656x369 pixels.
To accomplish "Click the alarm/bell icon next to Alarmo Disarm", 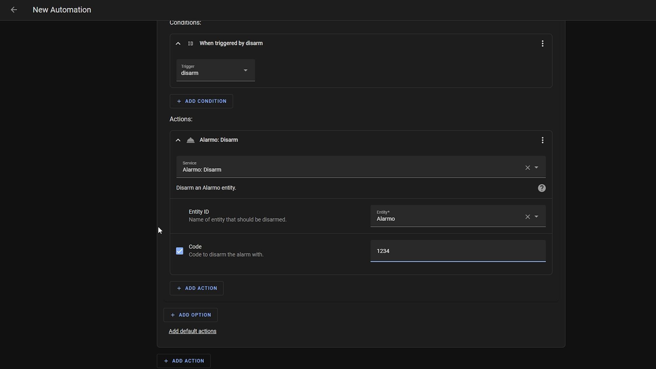I will click(x=191, y=140).
